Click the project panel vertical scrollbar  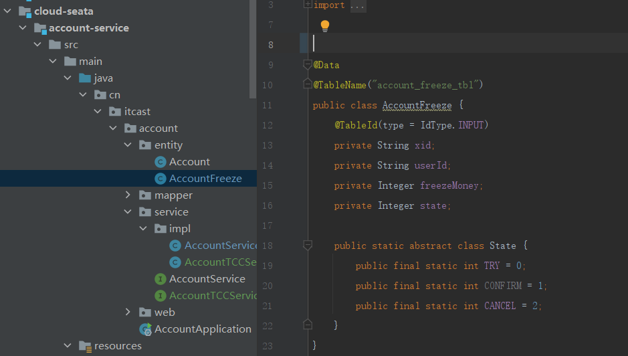click(x=252, y=49)
